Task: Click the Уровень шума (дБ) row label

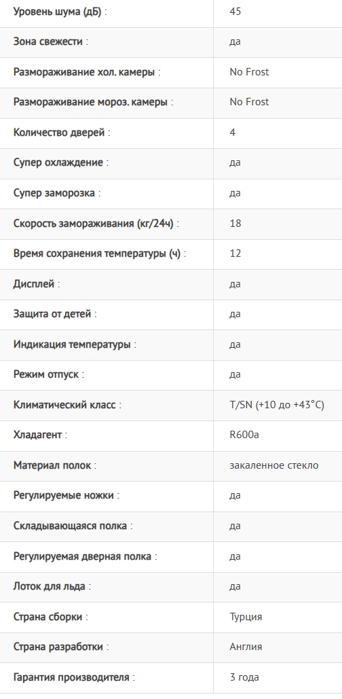Action: 60,12
